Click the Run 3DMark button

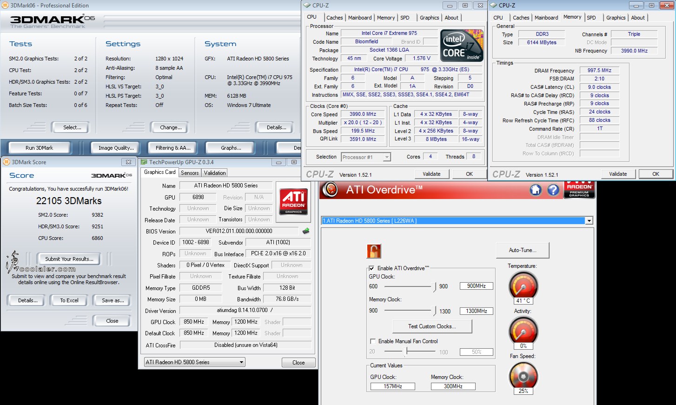[39, 148]
